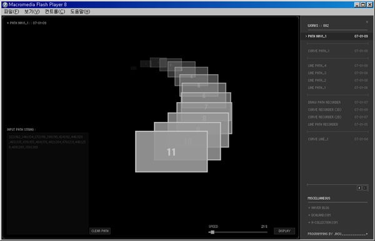Click the dim page 2 button in the works pager
The height and width of the screenshot is (241, 375).
(x=365, y=188)
